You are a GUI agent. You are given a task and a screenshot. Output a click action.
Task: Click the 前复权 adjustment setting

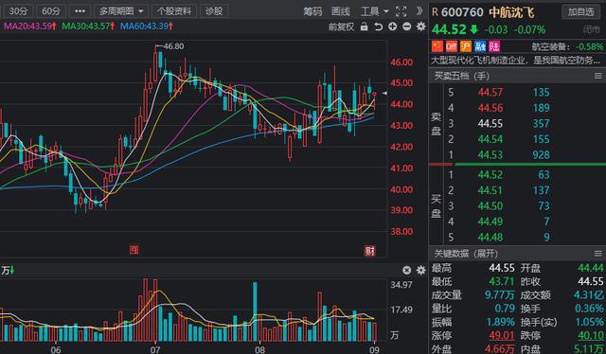pyautogui.click(x=341, y=27)
